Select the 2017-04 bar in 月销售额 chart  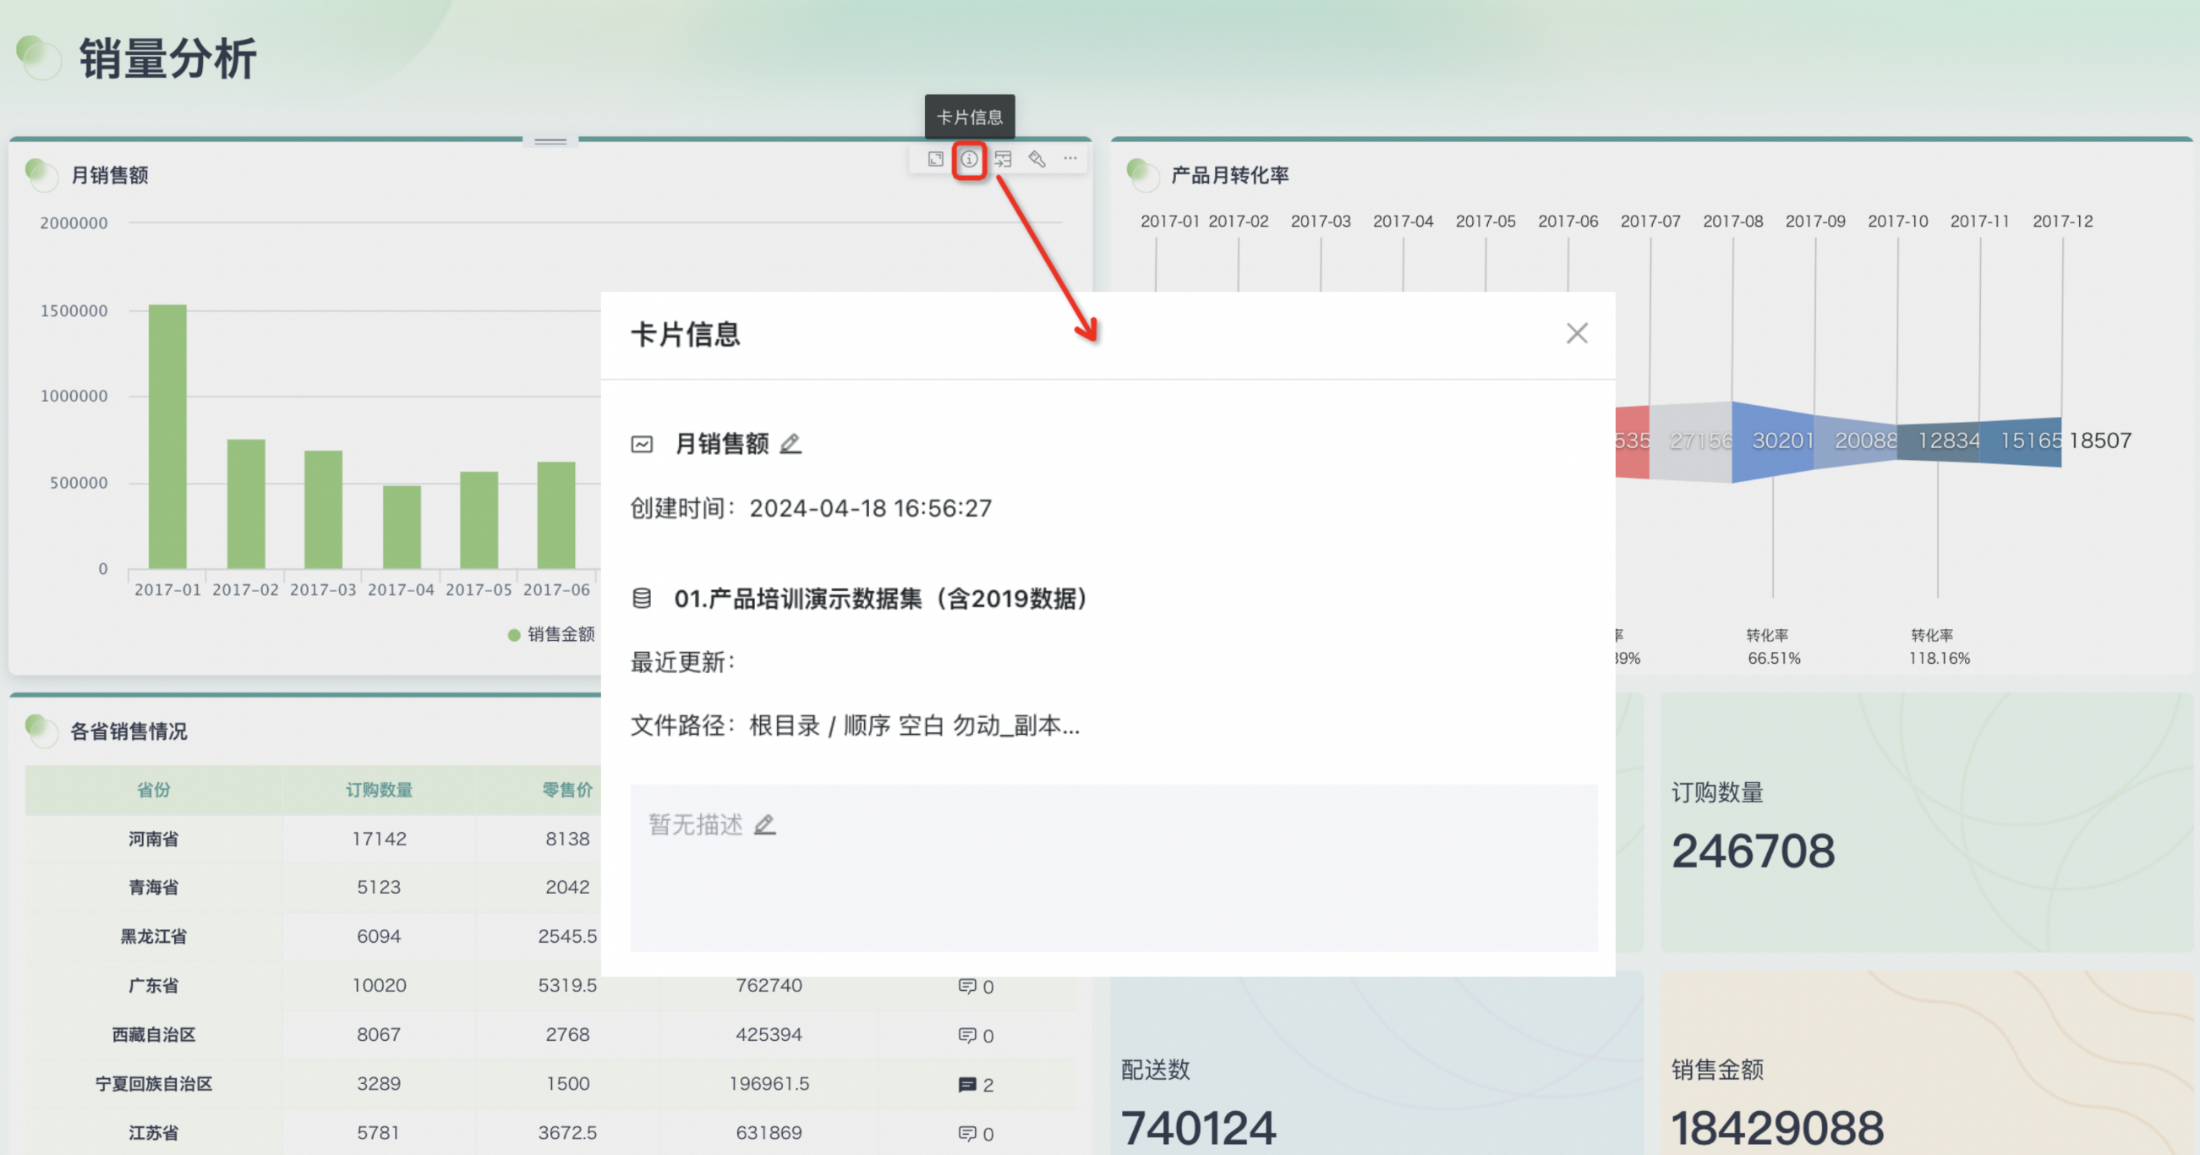[402, 527]
